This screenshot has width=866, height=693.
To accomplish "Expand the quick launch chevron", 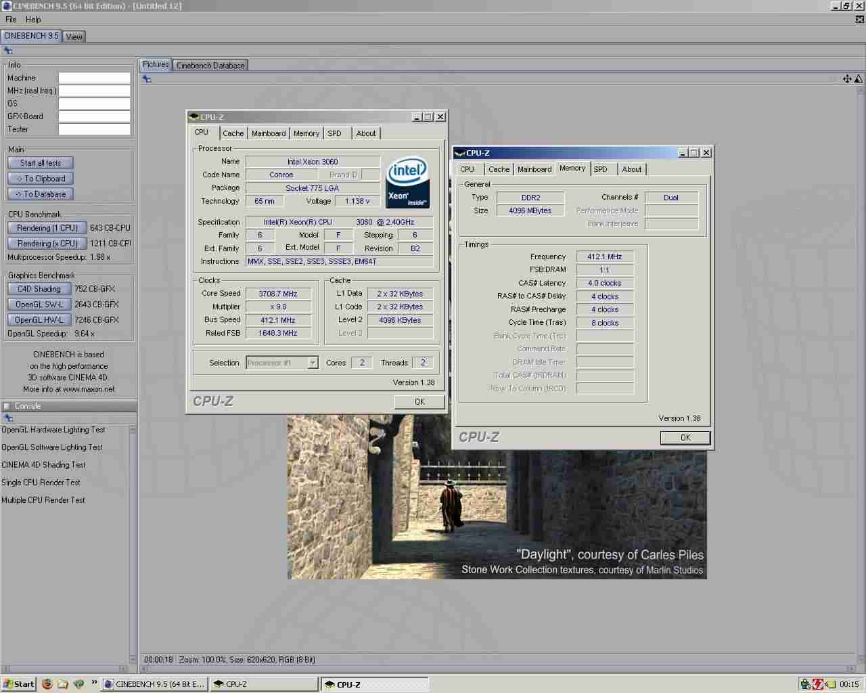I will pyautogui.click(x=95, y=682).
